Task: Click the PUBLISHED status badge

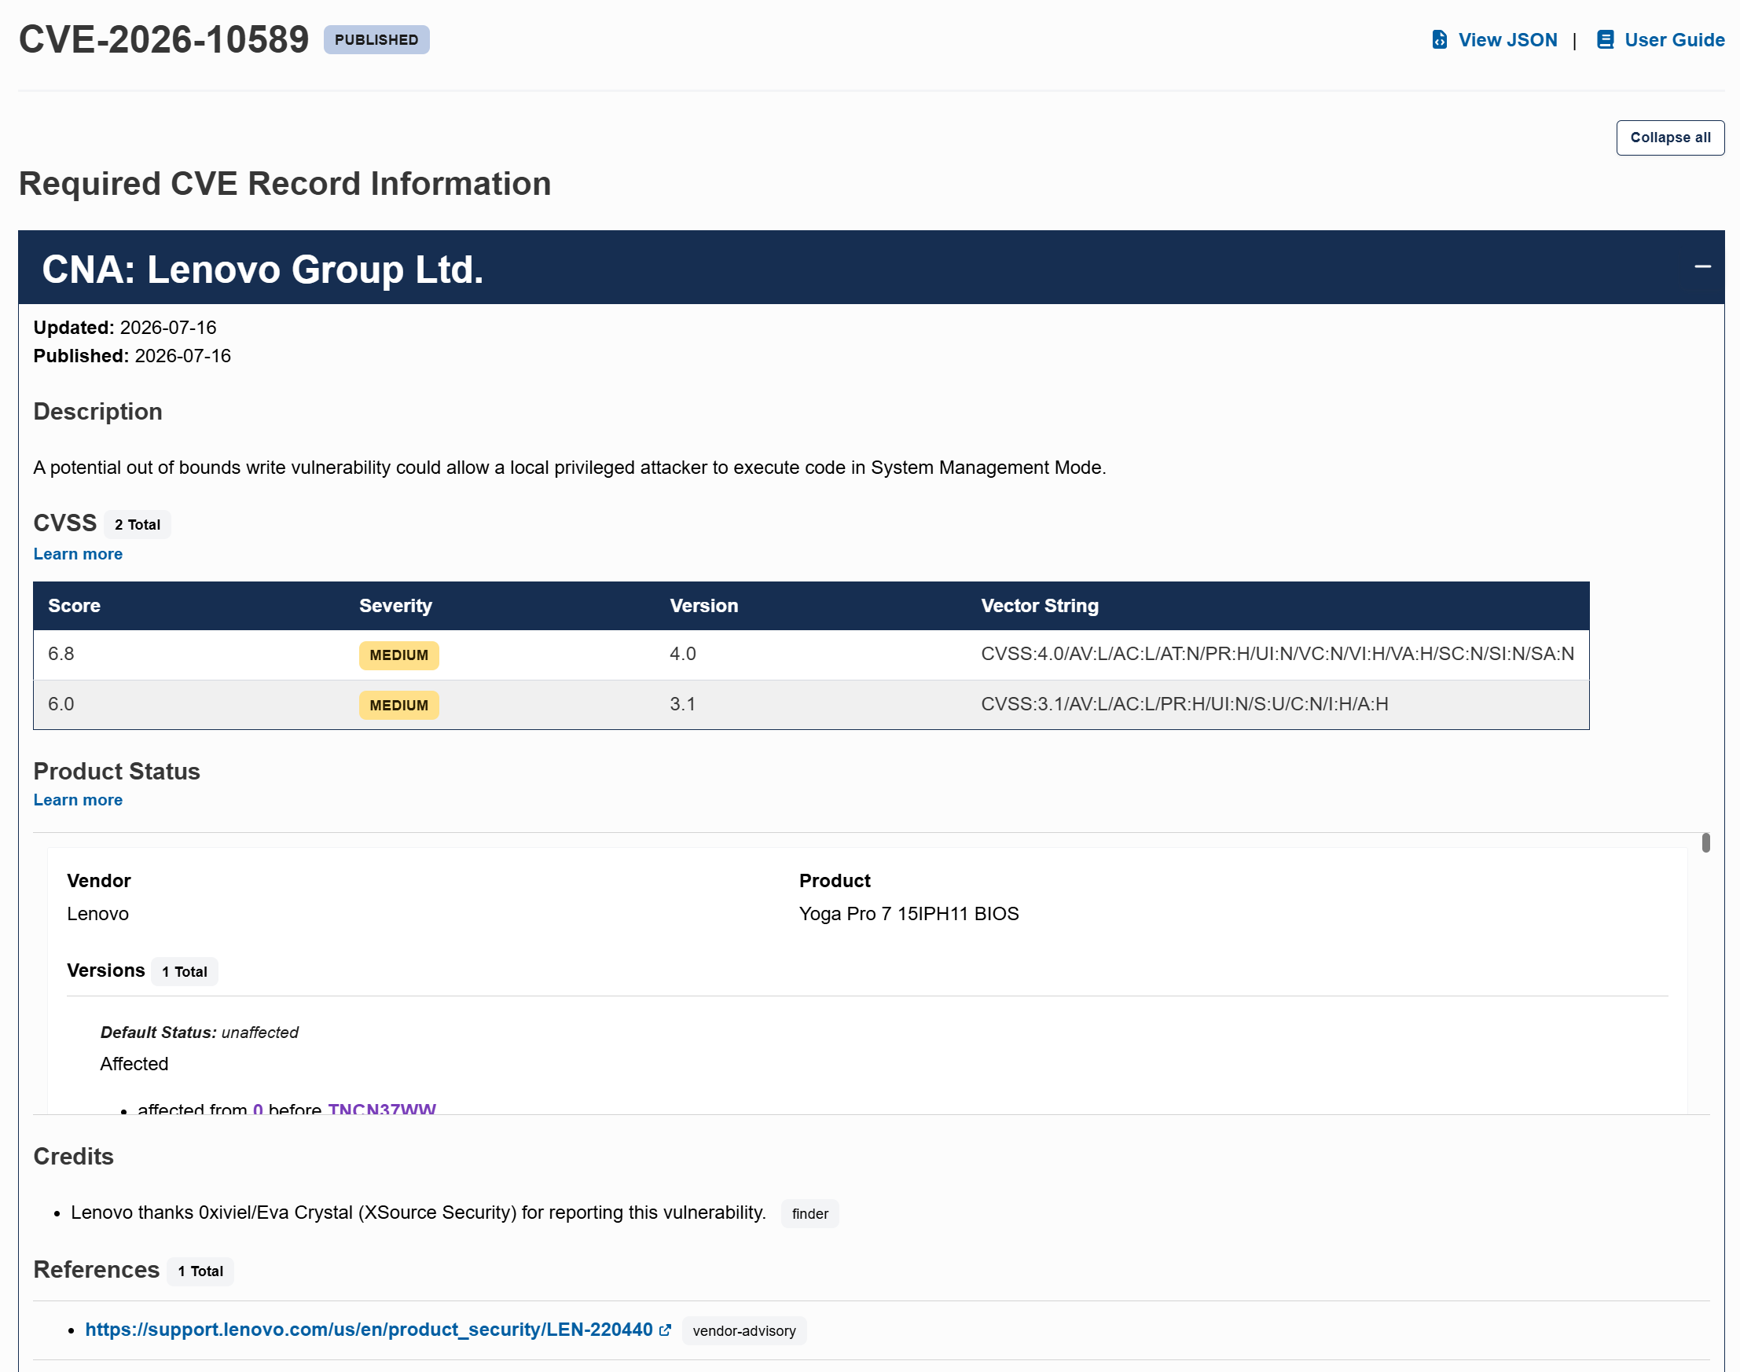Action: (376, 39)
